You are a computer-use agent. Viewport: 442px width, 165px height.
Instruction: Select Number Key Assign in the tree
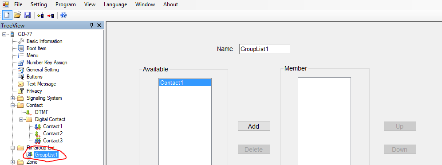[47, 63]
